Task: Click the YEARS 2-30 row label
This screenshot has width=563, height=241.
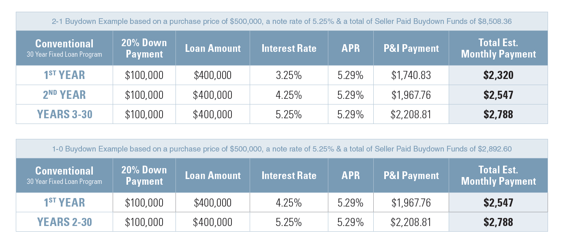Action: click(64, 222)
